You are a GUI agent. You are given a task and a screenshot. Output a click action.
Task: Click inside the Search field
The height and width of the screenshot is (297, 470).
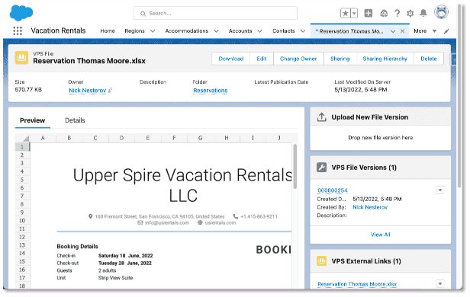click(x=215, y=14)
